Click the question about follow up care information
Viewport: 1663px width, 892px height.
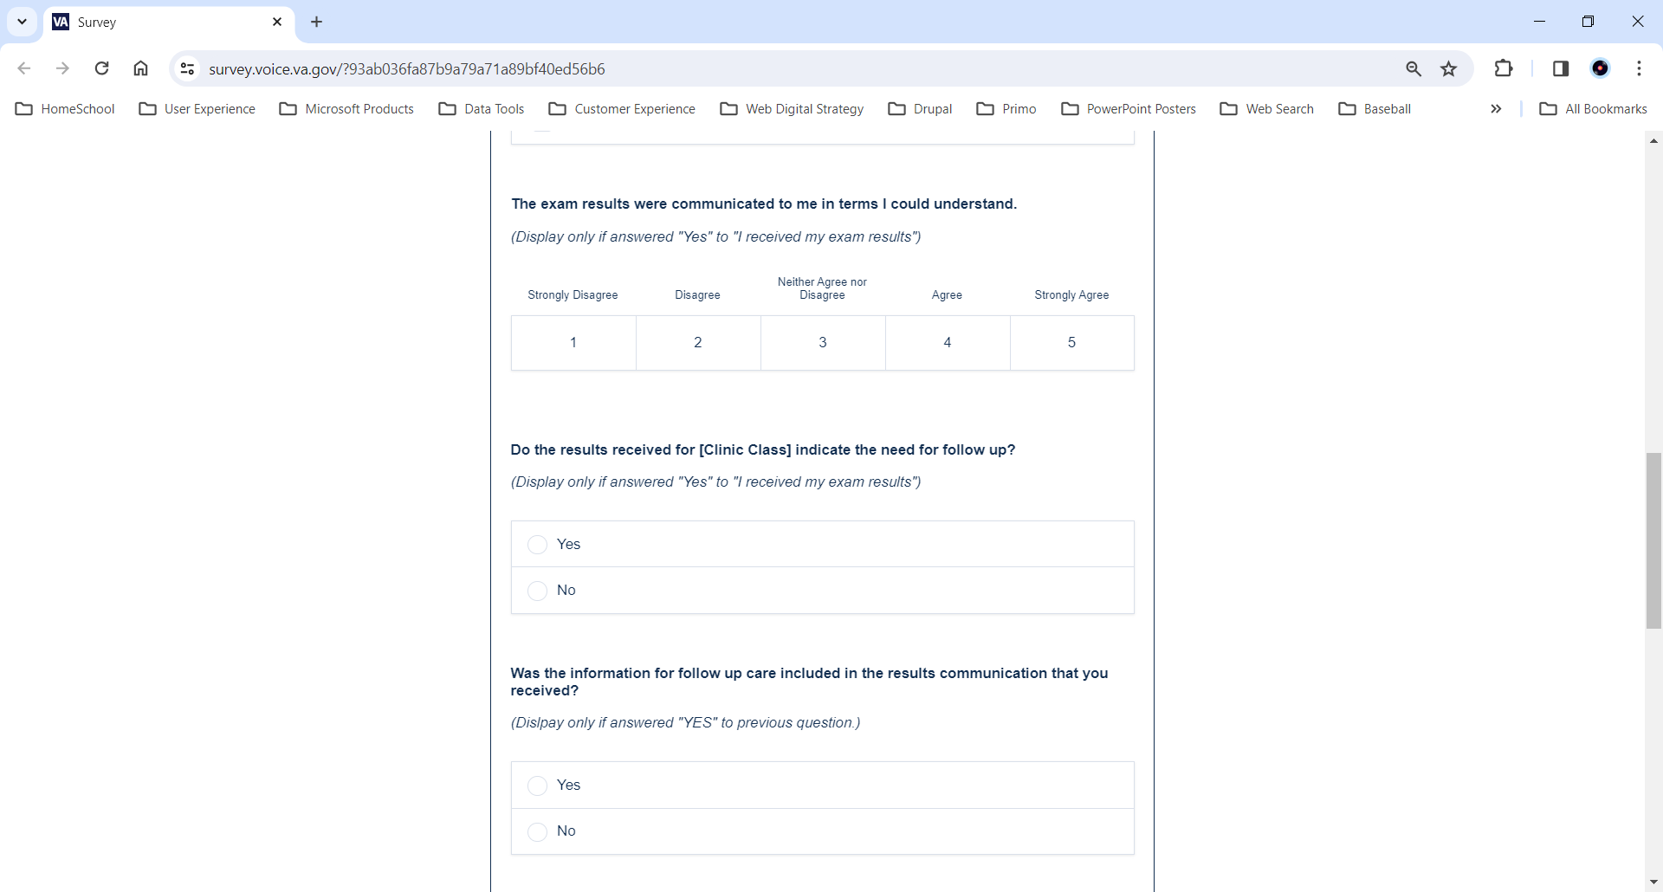[810, 682]
